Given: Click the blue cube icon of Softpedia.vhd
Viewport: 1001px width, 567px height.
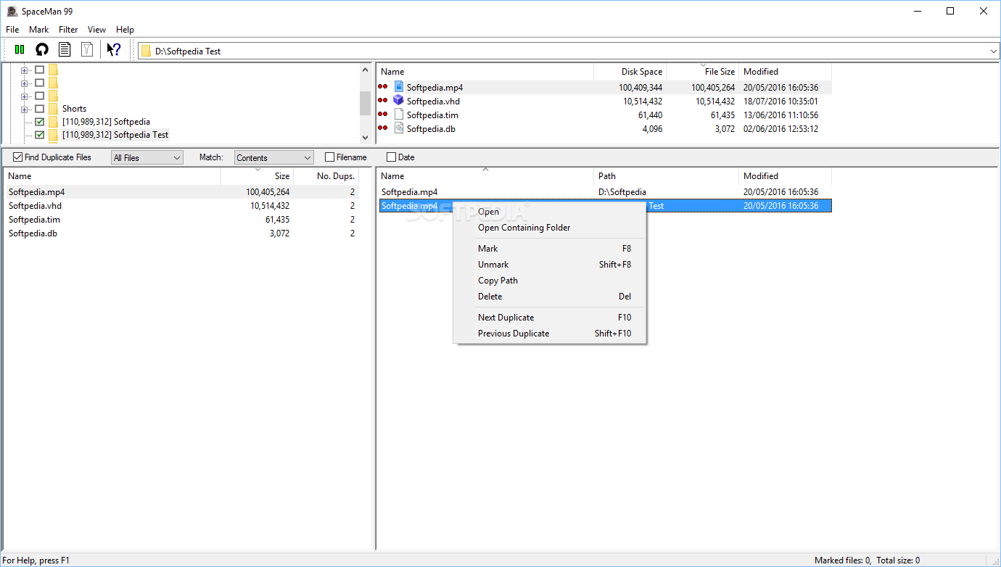Looking at the screenshot, I should pyautogui.click(x=398, y=101).
